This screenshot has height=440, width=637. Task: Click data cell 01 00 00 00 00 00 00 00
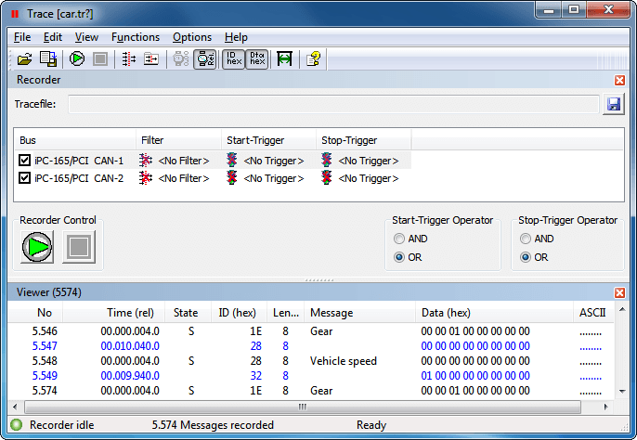[x=475, y=376]
